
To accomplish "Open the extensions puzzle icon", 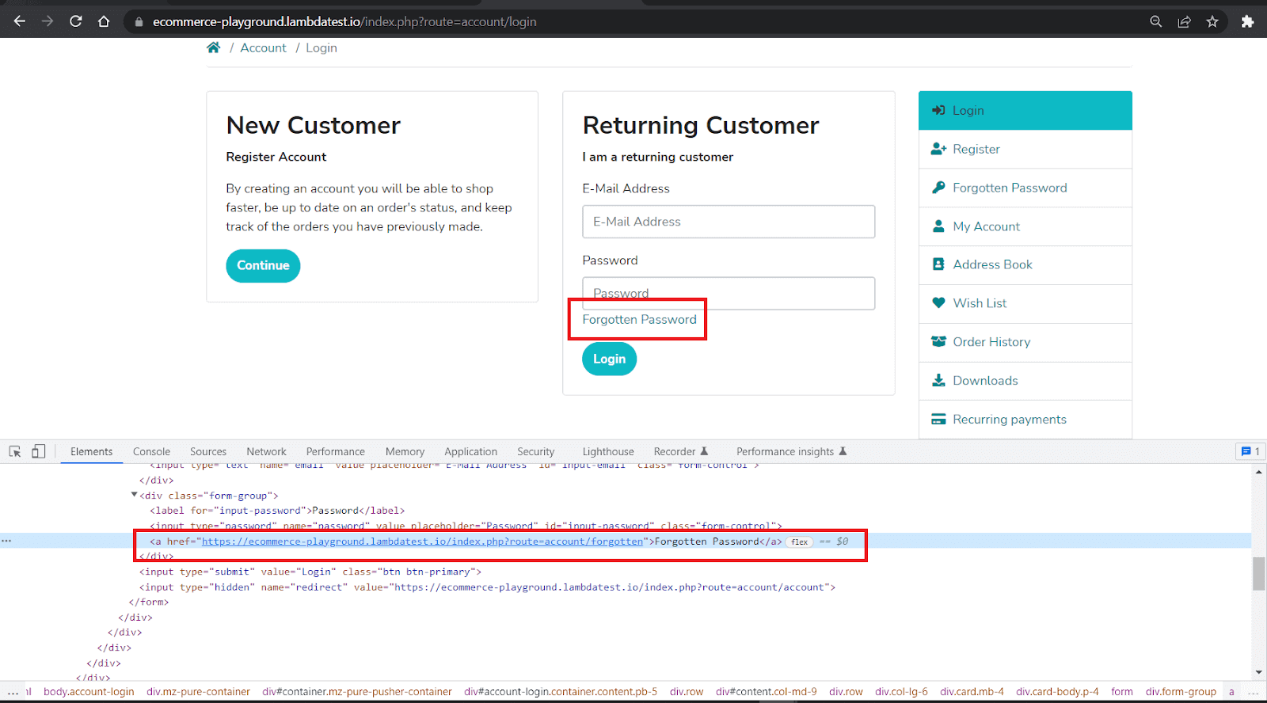I will tap(1247, 21).
